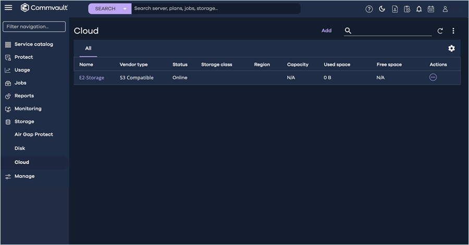Open the calendar icon in the header
469x245 pixels.
click(x=431, y=9)
